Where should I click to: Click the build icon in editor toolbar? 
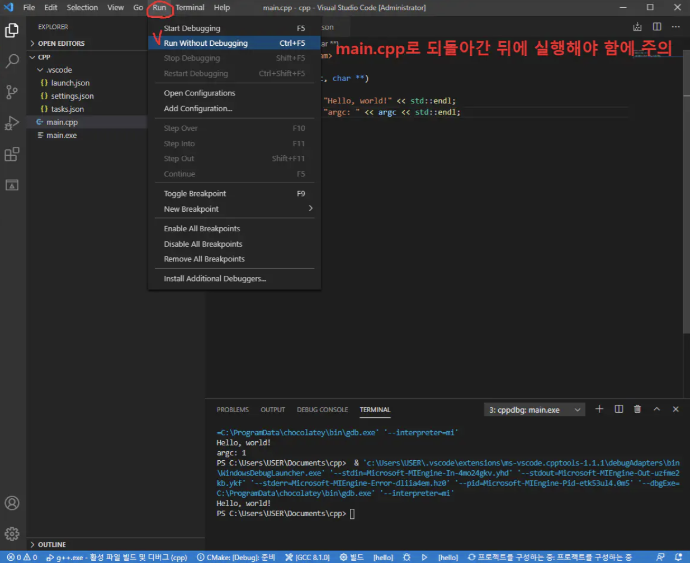tap(637, 27)
